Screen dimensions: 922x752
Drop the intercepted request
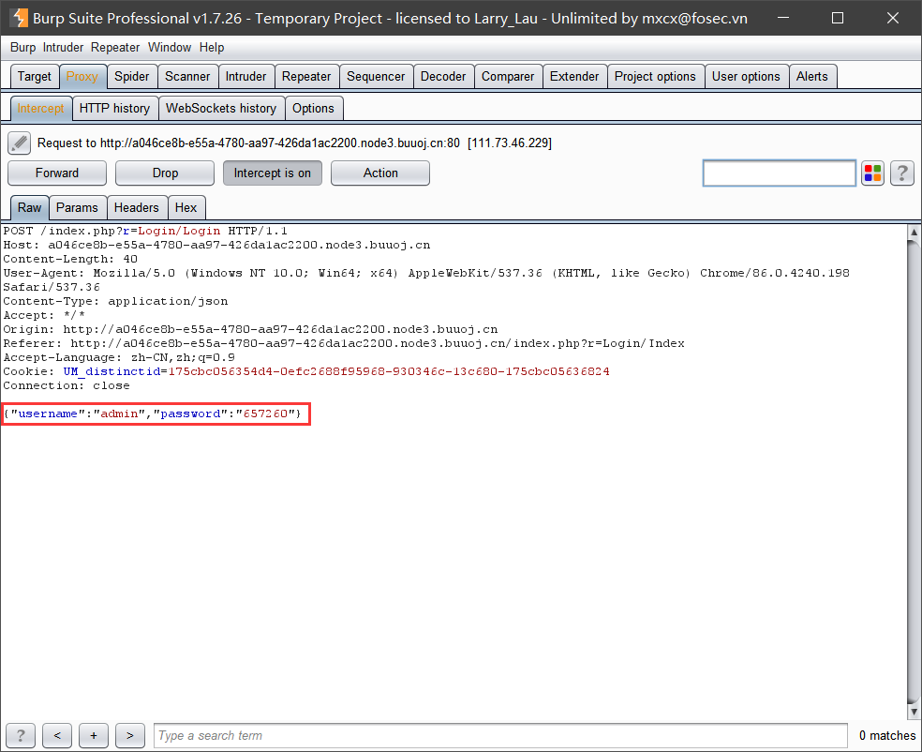point(165,173)
